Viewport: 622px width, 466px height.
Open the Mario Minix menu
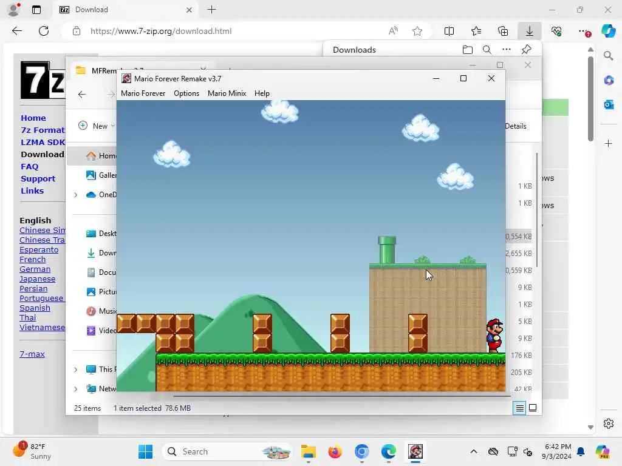pyautogui.click(x=227, y=93)
